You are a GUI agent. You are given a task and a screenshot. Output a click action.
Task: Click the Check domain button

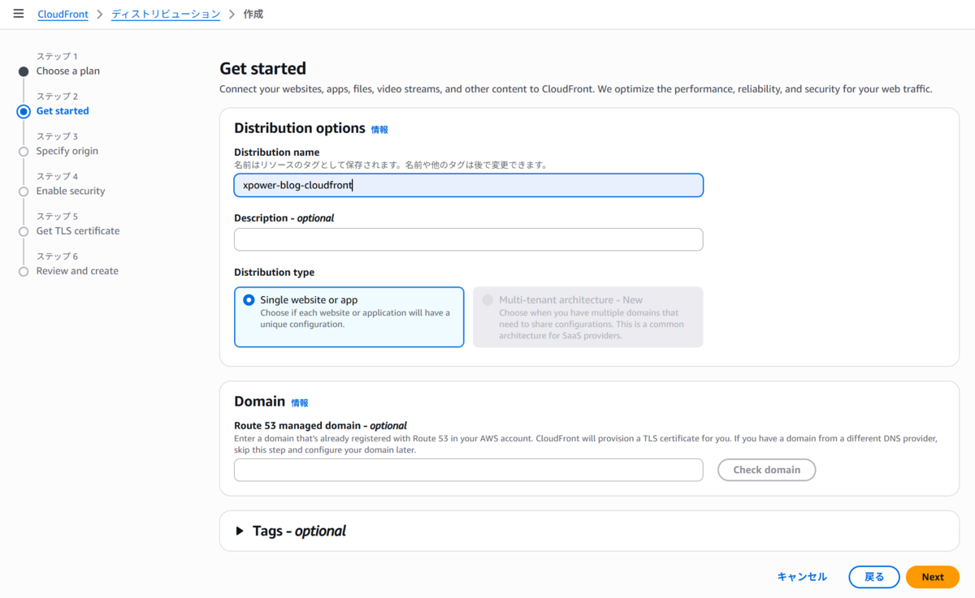click(766, 470)
